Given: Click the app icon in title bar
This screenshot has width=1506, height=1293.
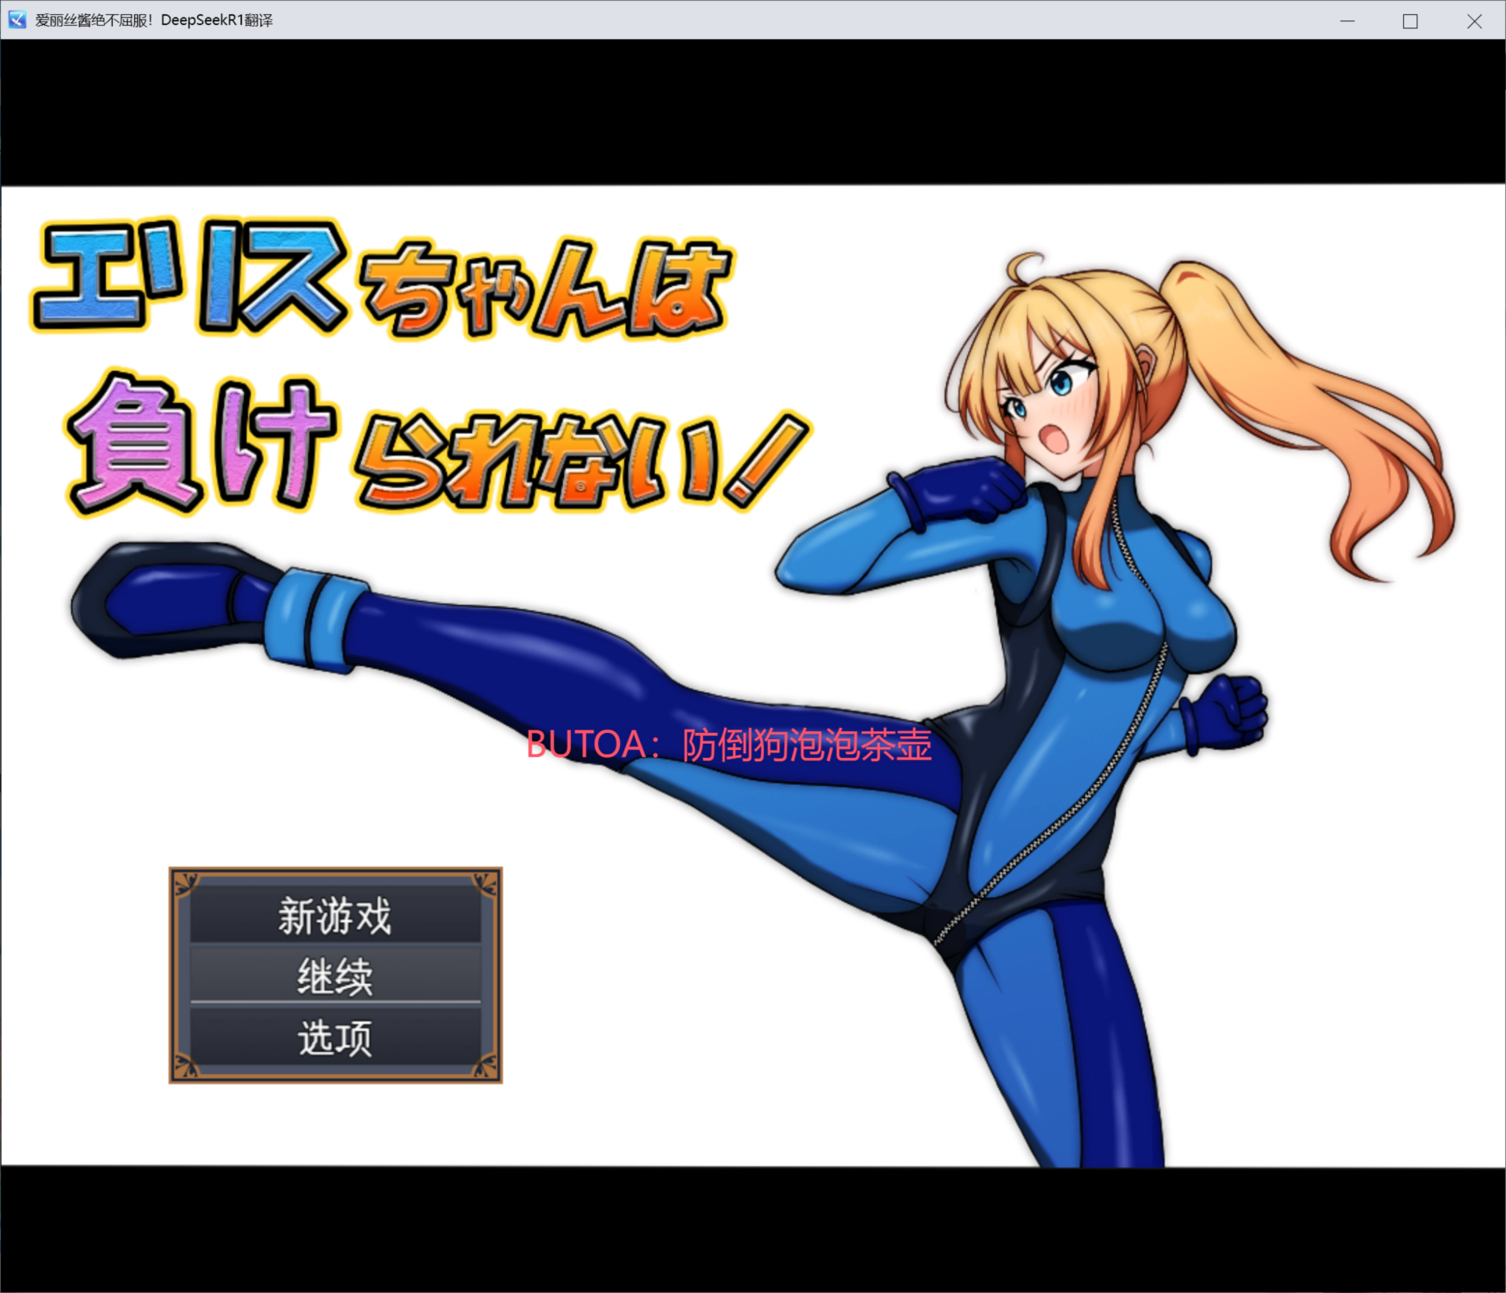Looking at the screenshot, I should (16, 20).
